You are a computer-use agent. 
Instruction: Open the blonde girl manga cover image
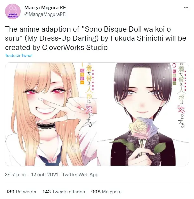pos(51,114)
